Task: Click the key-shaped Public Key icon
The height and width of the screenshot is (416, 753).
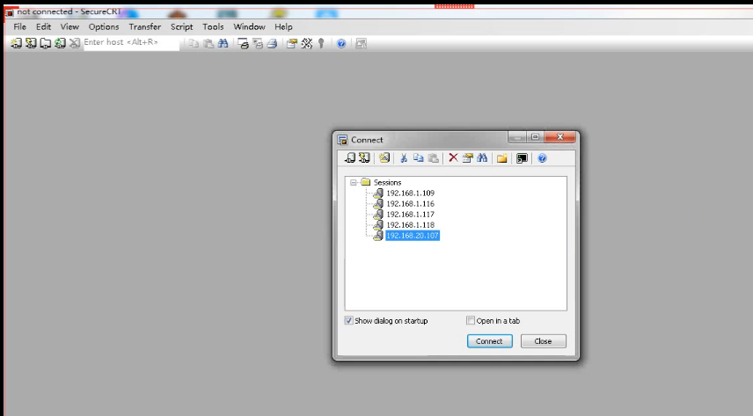Action: click(x=321, y=44)
